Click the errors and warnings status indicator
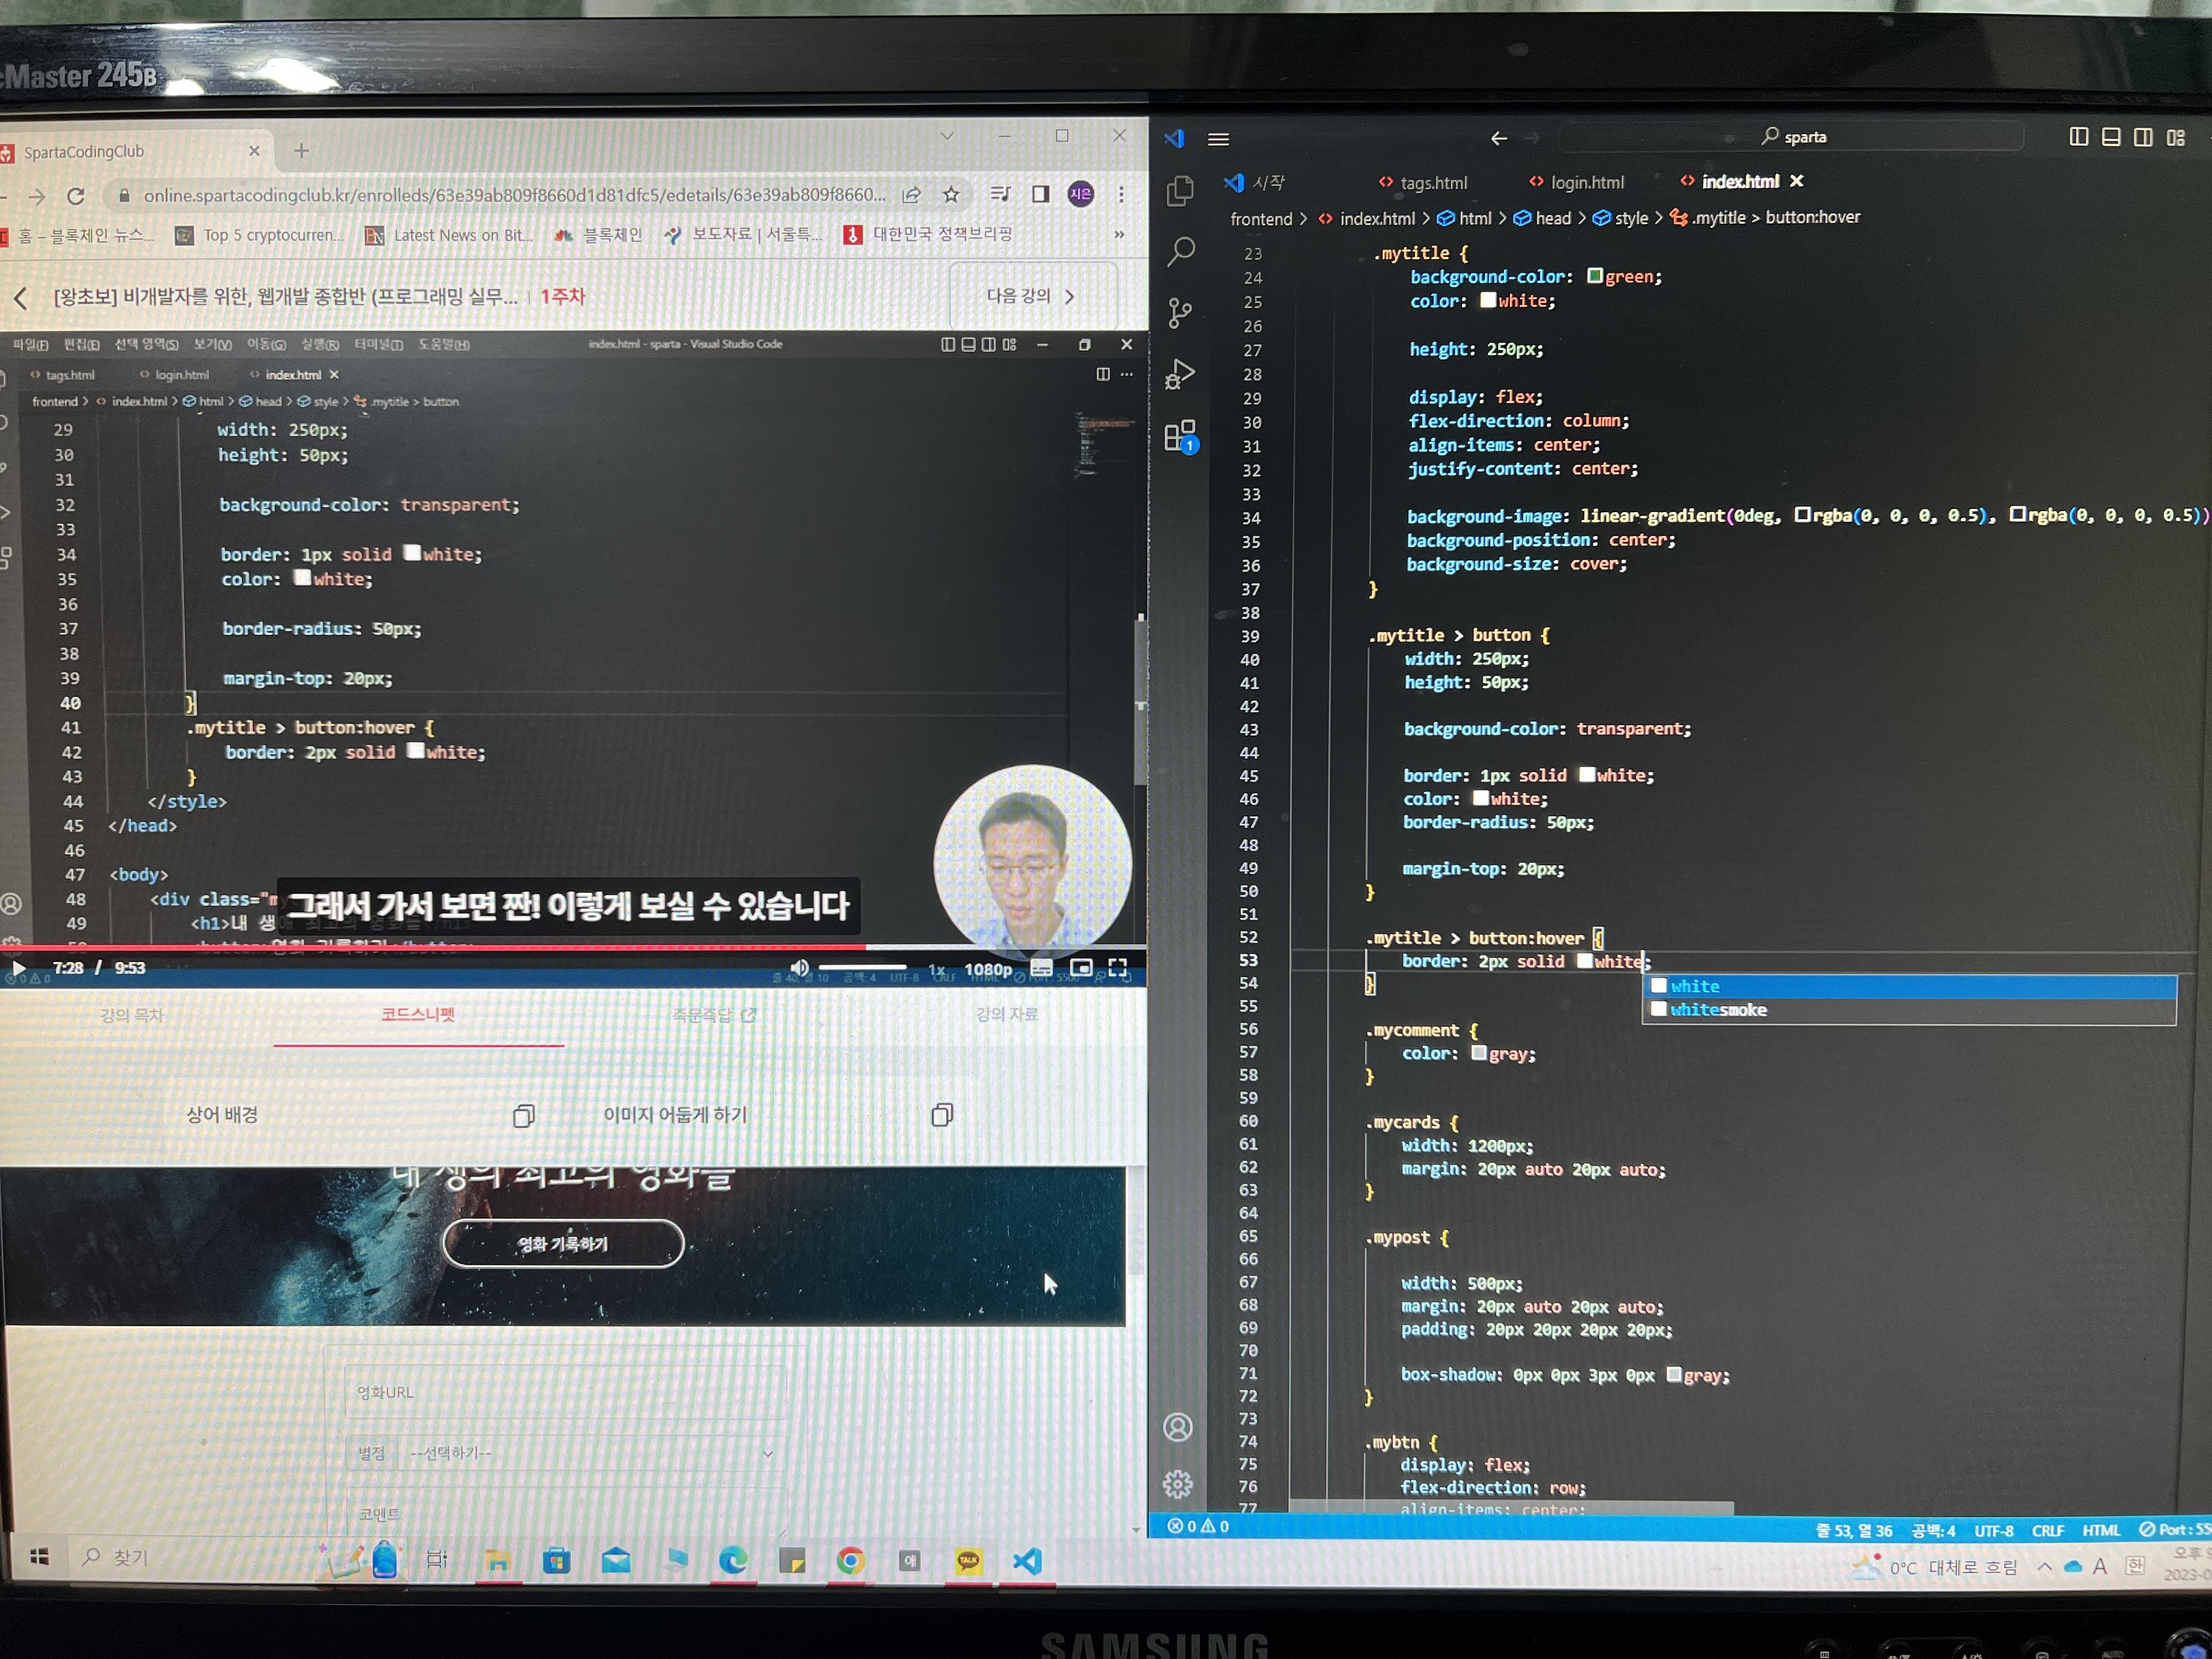The width and height of the screenshot is (2212, 1659). [1199, 1527]
